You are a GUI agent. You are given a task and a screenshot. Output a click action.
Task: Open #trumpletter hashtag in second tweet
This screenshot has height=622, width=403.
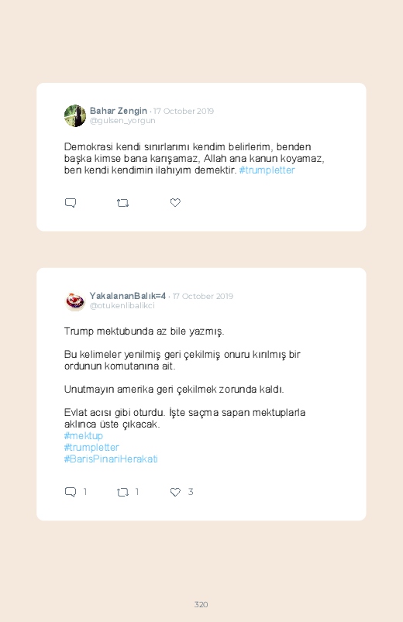click(91, 447)
